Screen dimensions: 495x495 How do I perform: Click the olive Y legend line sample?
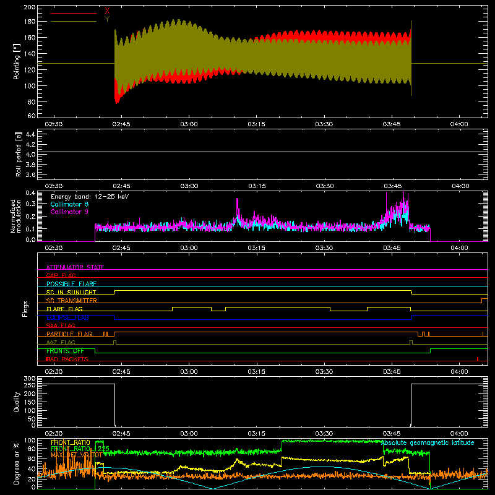74,21
